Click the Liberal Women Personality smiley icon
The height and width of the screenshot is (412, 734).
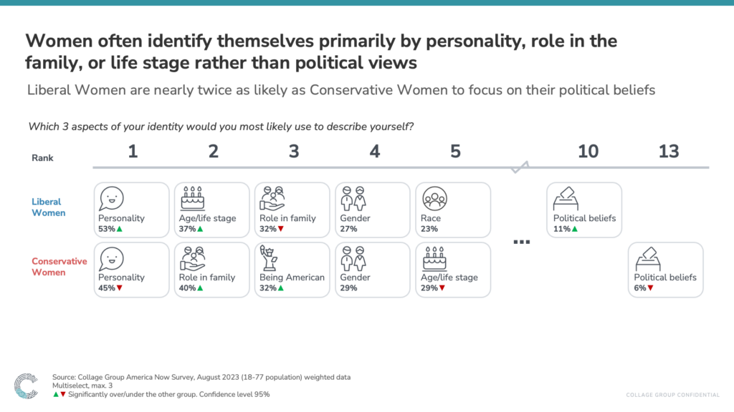click(x=111, y=199)
